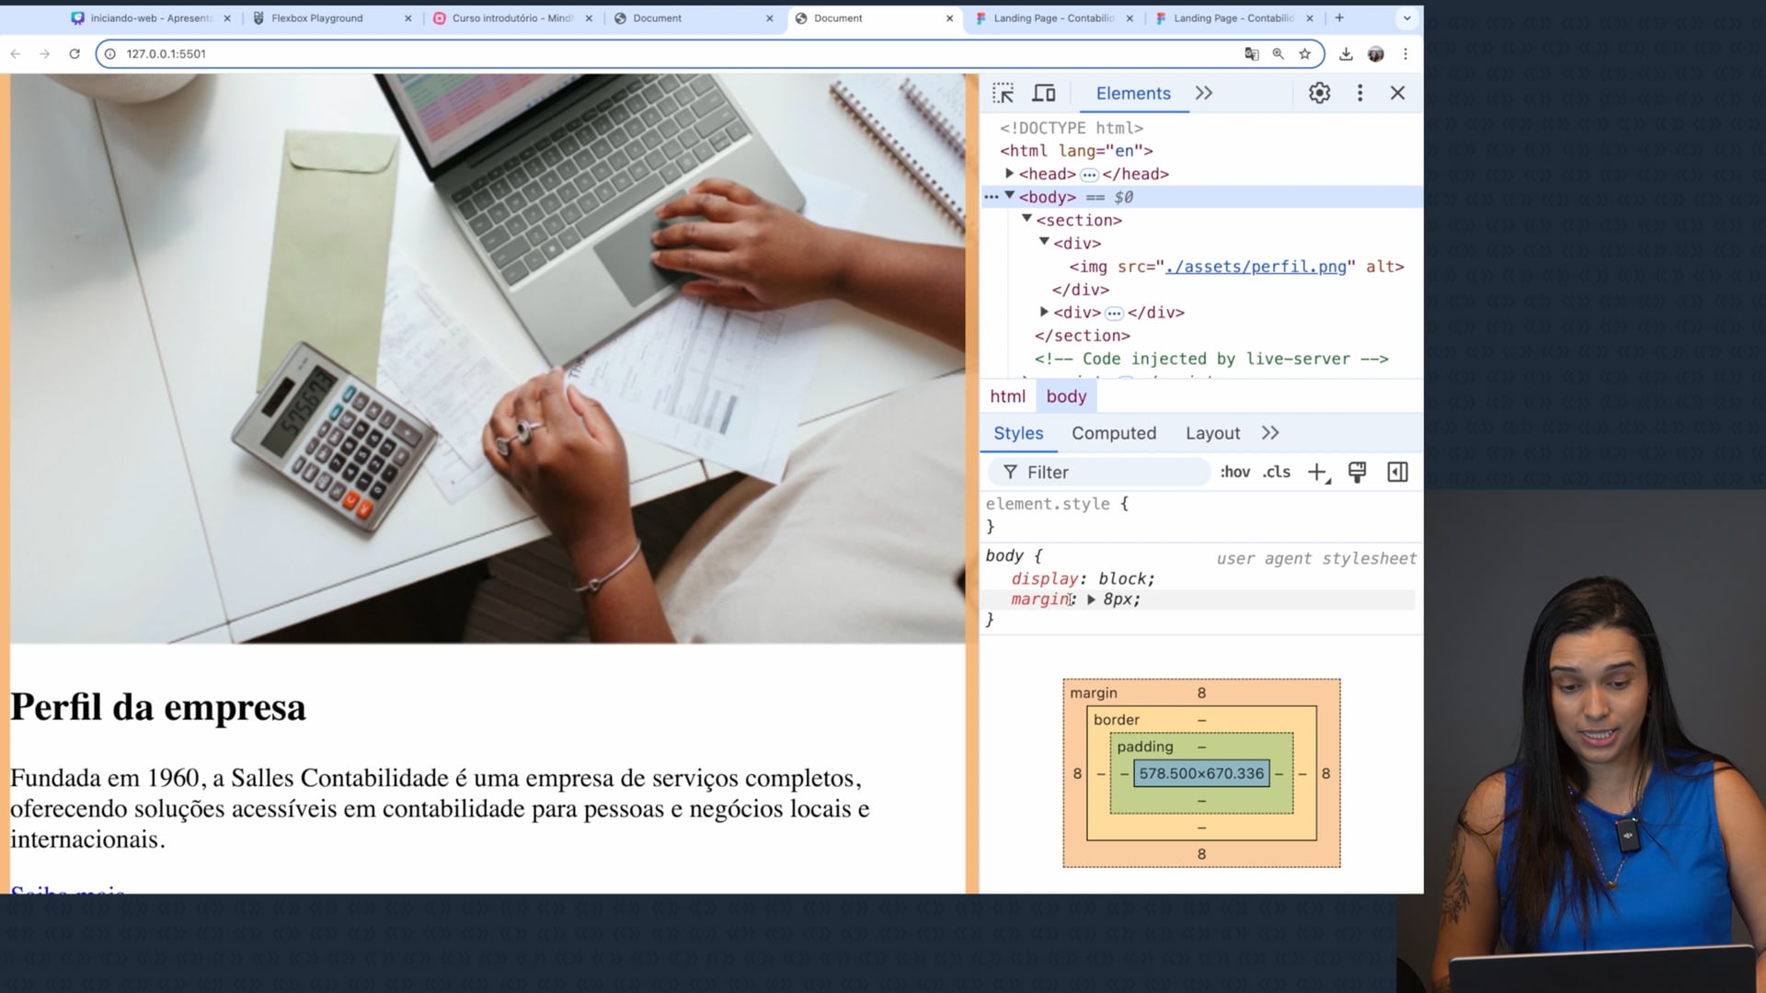
Task: Open the browser downloads icon
Action: tap(1346, 54)
